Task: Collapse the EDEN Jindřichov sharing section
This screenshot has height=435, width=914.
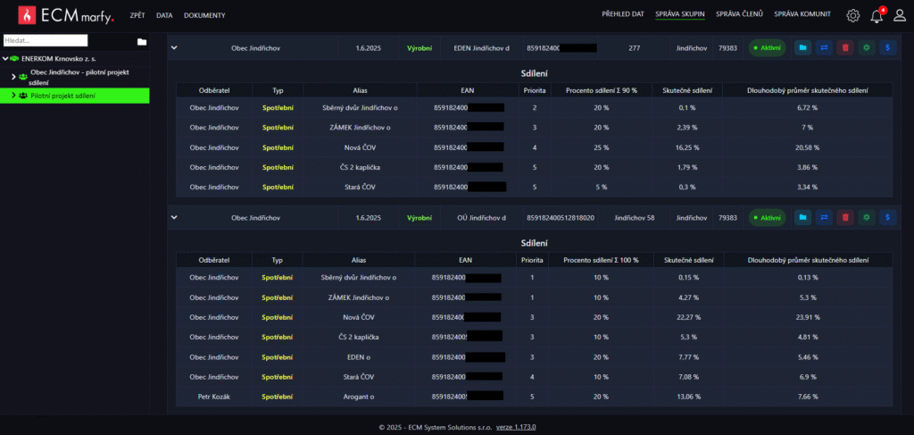Action: pos(173,47)
